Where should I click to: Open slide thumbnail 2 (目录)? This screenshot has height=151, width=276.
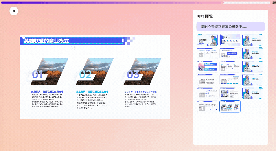[x=230, y=40]
